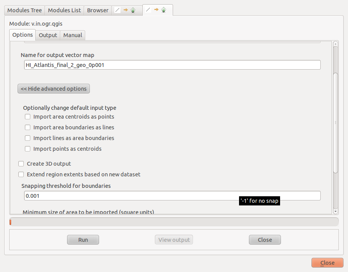
Task: Click the Snapping threshold input field
Action: 130,196
